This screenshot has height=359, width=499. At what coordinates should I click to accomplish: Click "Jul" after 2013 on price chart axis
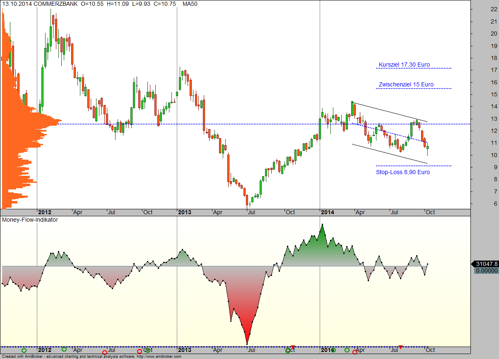click(251, 212)
